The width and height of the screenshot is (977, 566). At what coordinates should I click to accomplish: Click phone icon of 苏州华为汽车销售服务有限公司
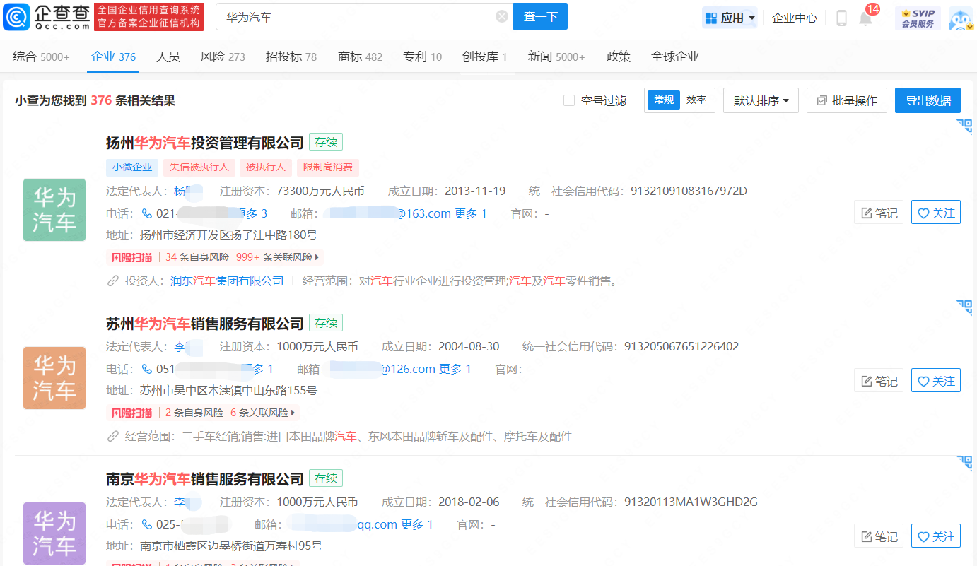click(x=147, y=369)
